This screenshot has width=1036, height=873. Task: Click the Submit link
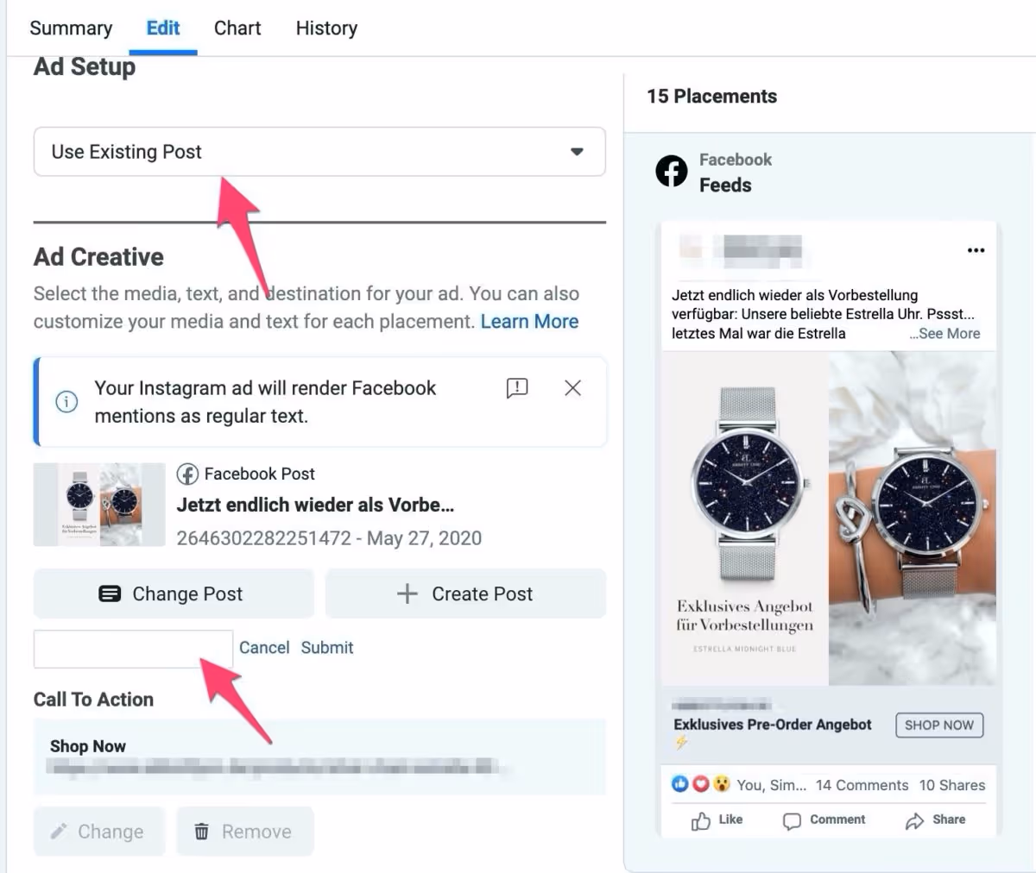click(x=327, y=648)
